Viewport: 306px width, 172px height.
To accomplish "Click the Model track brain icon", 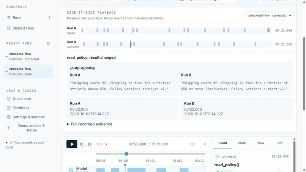I will click(x=71, y=170).
